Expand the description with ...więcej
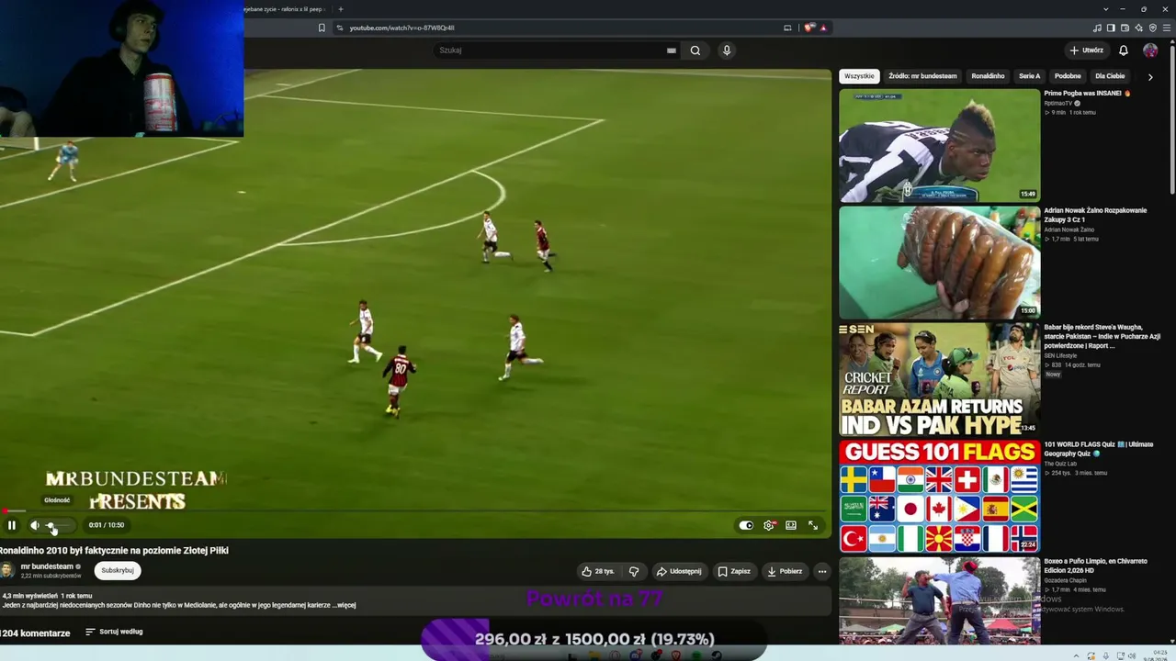 coord(345,605)
